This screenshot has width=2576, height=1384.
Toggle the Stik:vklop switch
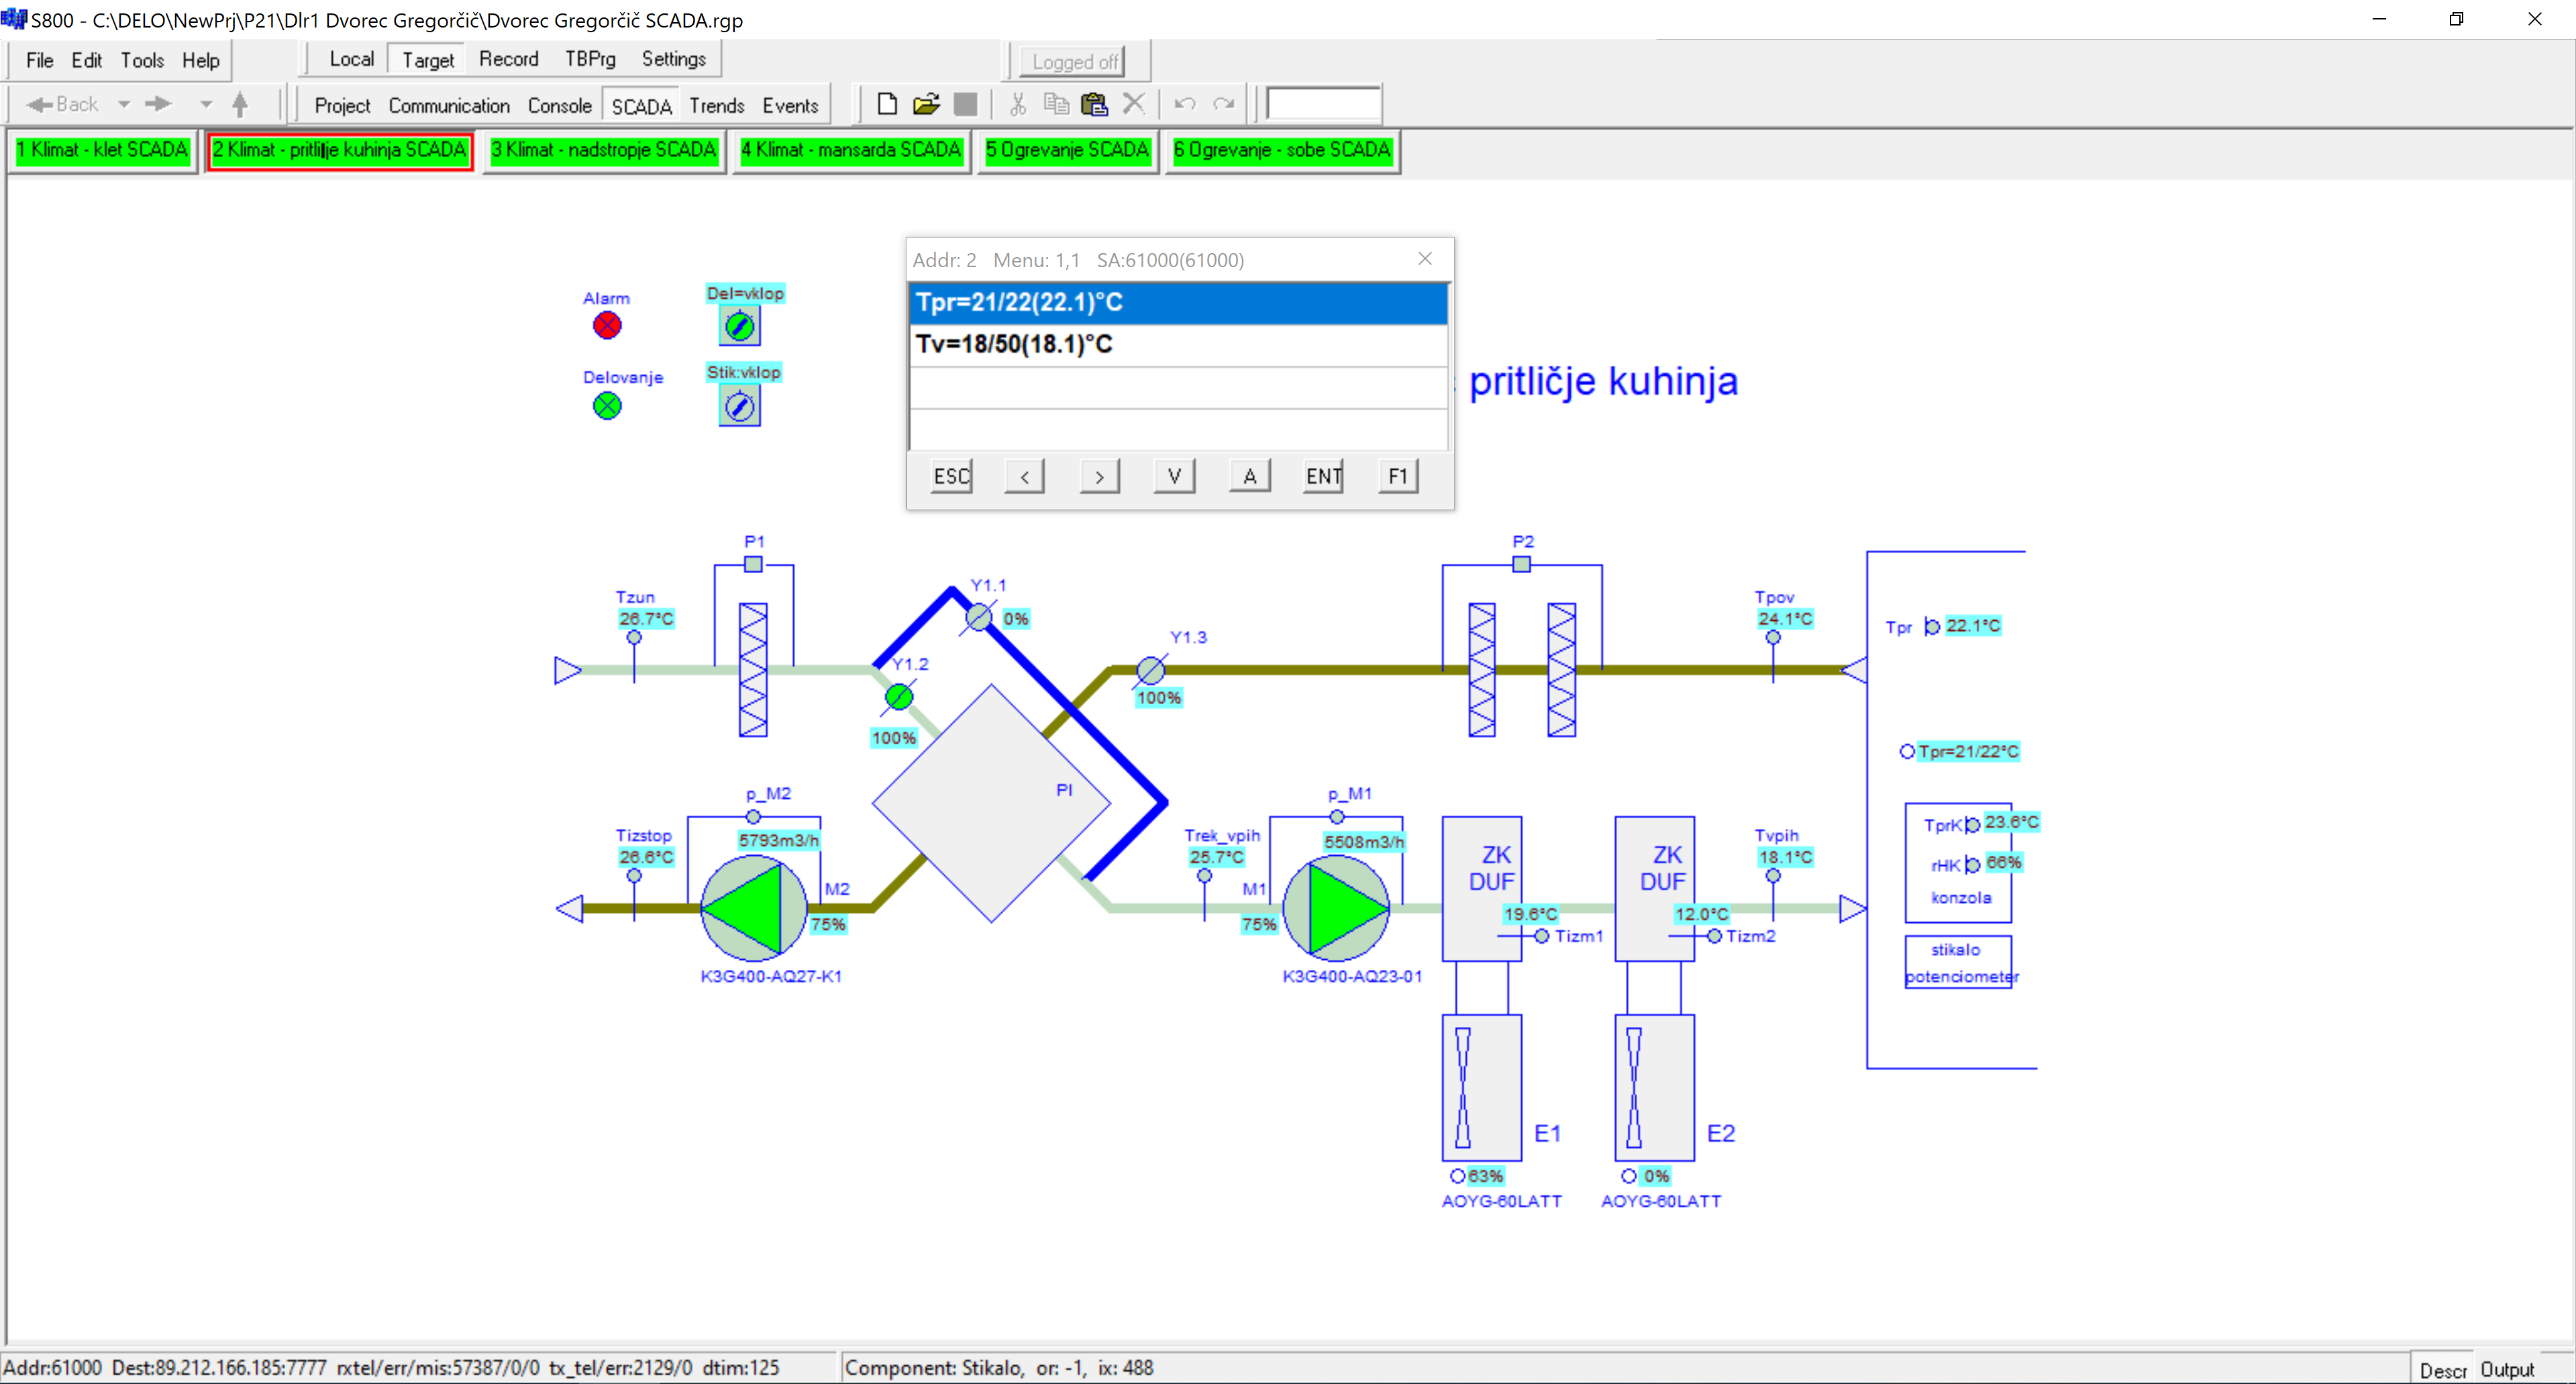pyautogui.click(x=739, y=406)
